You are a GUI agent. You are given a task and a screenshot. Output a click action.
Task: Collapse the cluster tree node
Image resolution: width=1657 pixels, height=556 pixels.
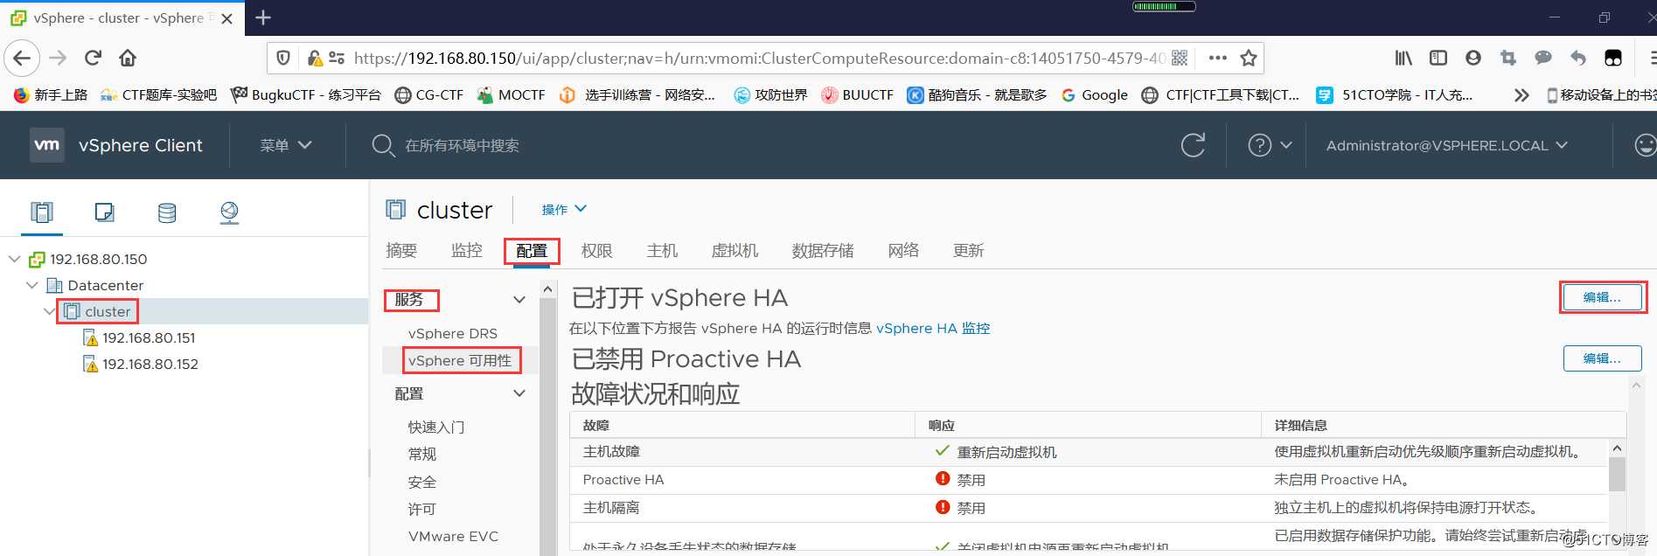pyautogui.click(x=50, y=312)
